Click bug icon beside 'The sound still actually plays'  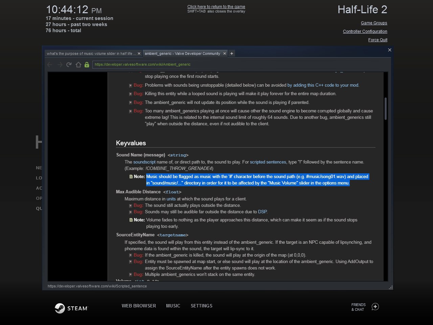[x=131, y=206]
